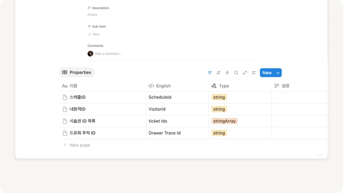The height and width of the screenshot is (193, 343).
Task: Click the VisitorId cell
Action: pos(177,109)
